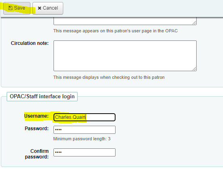Click the floppy disk icon on Save
This screenshot has height=169, width=223.
(x=11, y=8)
